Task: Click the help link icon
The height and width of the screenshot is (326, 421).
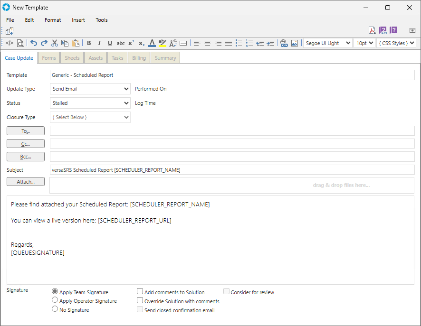Action: pos(383,30)
